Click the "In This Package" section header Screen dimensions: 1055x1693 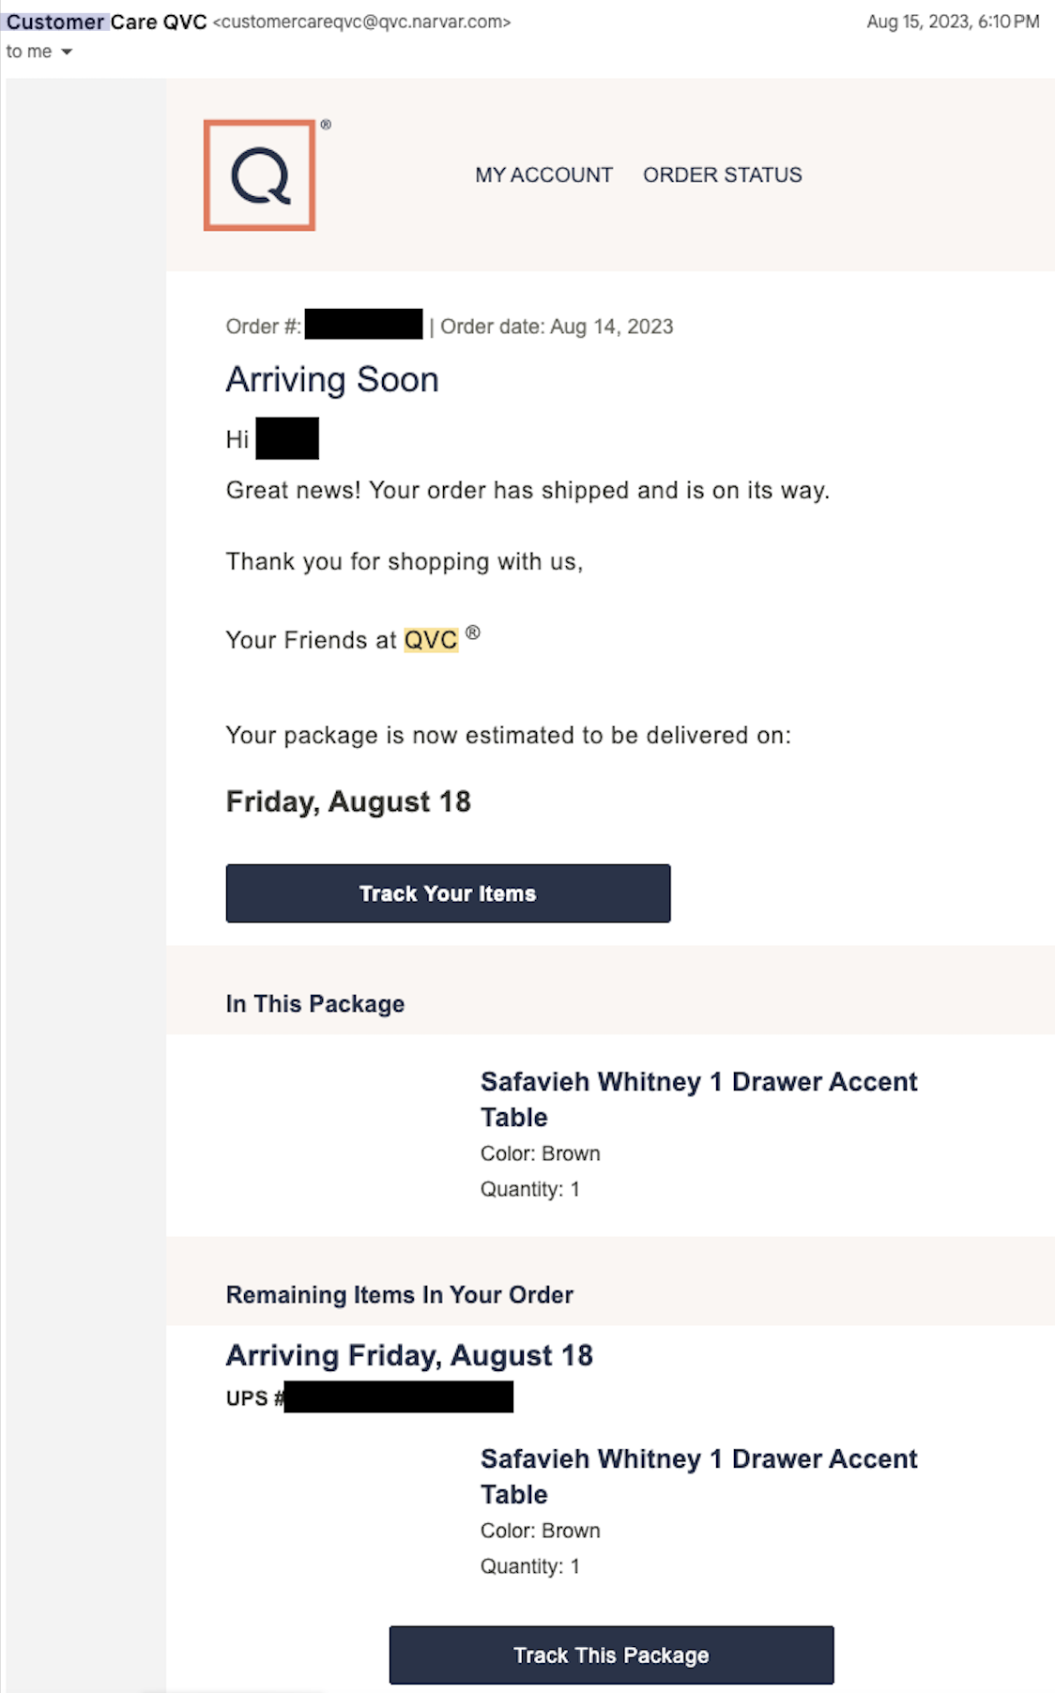coord(315,1004)
